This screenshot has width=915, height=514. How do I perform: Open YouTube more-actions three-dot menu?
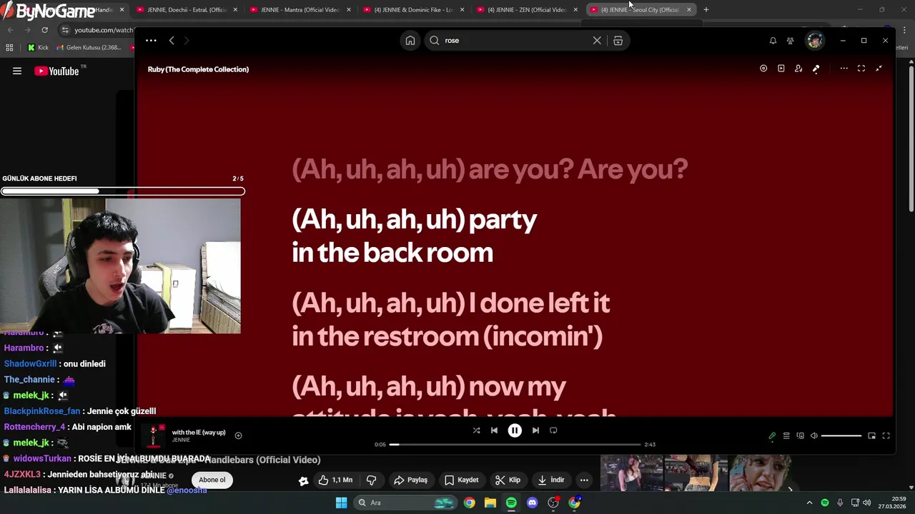(584, 480)
